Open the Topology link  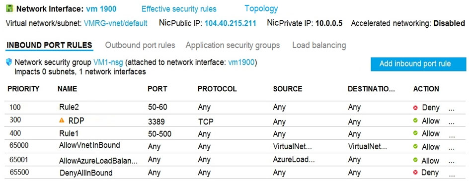click(x=261, y=8)
